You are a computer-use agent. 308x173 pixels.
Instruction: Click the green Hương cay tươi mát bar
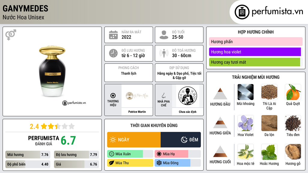coord(254,62)
